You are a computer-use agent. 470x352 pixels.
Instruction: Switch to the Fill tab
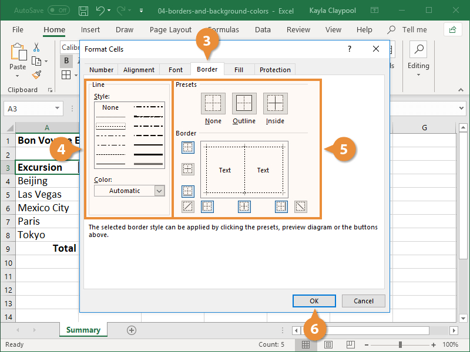pos(239,69)
